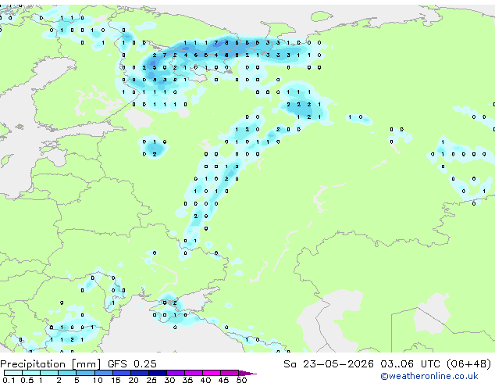This screenshot has width=495, height=383.
Task: Click the '50' legend scale label
Action: [x=241, y=380]
